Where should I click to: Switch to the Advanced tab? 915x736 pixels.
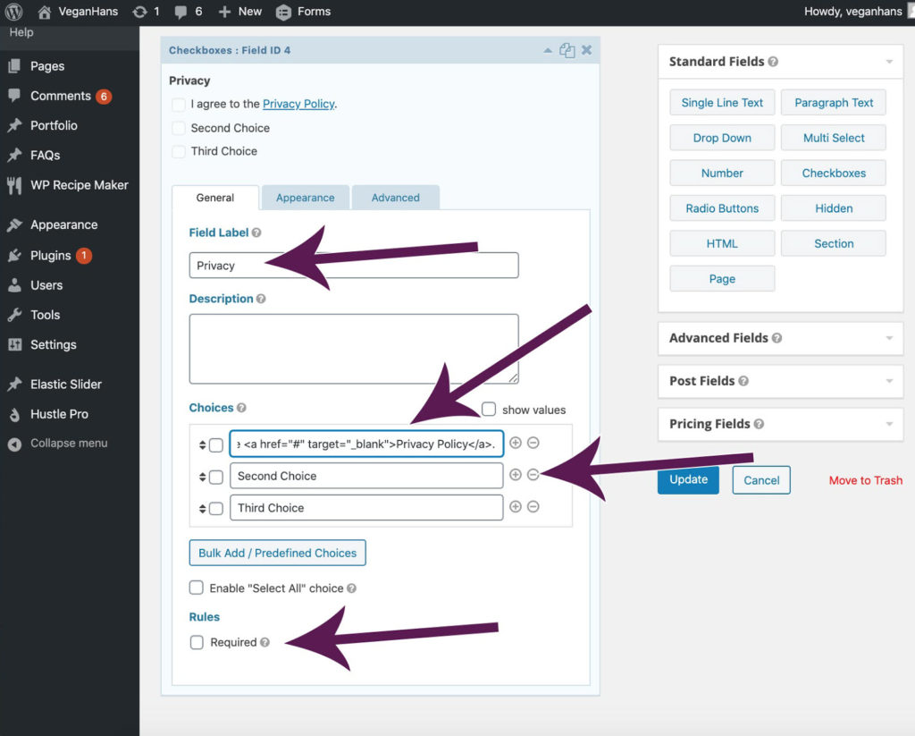click(x=396, y=198)
